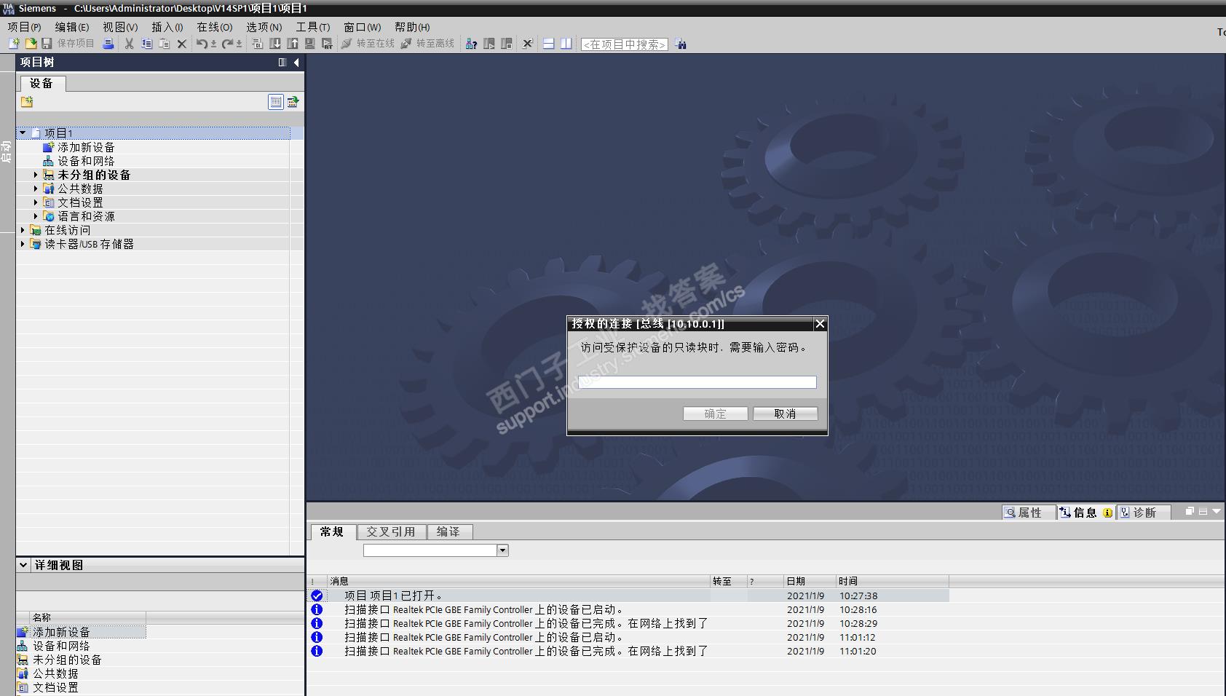1226x696 pixels.
Task: Click the binoculars search icon
Action: pyautogui.click(x=681, y=44)
